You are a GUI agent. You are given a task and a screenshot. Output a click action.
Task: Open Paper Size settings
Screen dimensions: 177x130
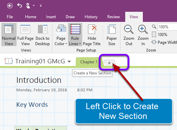click(112, 35)
